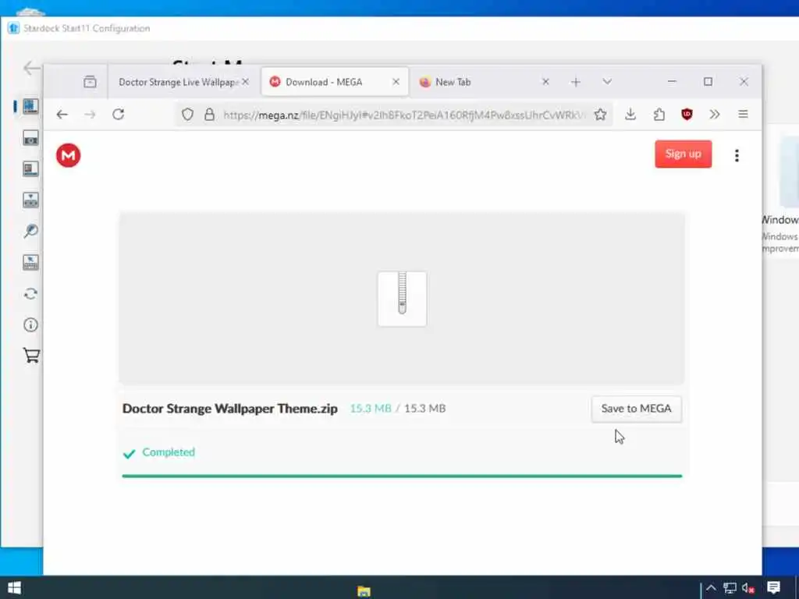The width and height of the screenshot is (799, 599).
Task: Open the second Start11 sidebar panel icon
Action: pos(30,137)
